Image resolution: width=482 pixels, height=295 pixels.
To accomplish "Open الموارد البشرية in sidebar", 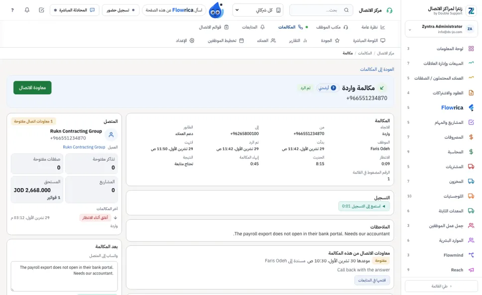I will click(x=441, y=240).
